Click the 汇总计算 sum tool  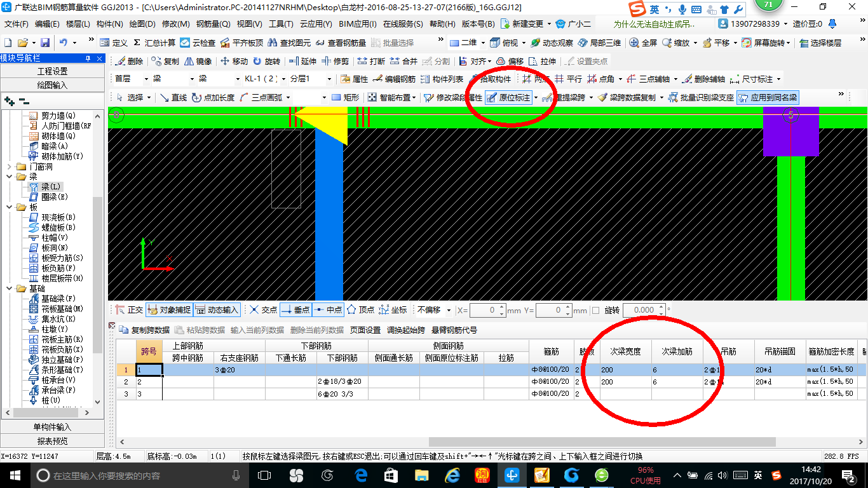click(x=154, y=43)
